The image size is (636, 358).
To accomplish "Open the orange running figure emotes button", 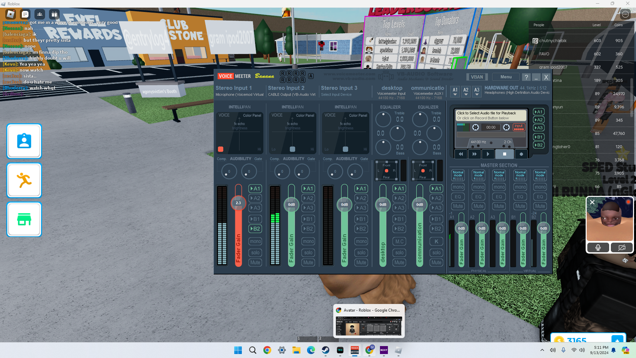I will [24, 180].
